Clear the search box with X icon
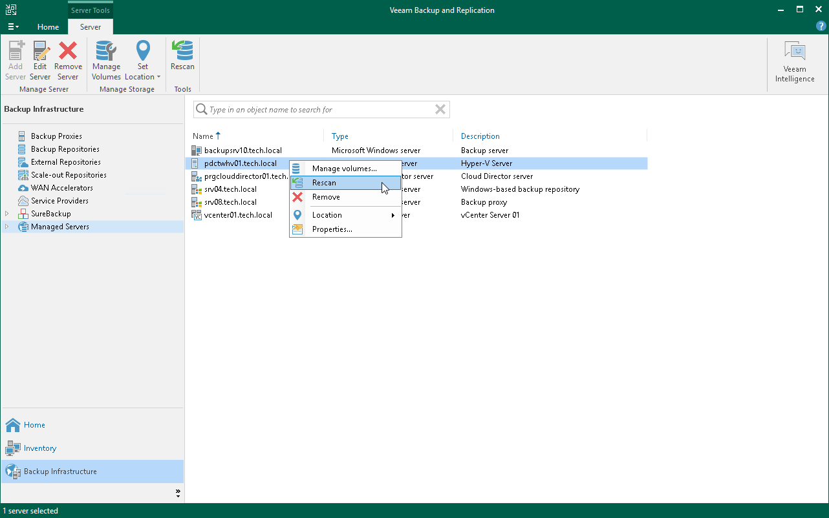Viewport: 829px width, 518px height. [x=440, y=110]
